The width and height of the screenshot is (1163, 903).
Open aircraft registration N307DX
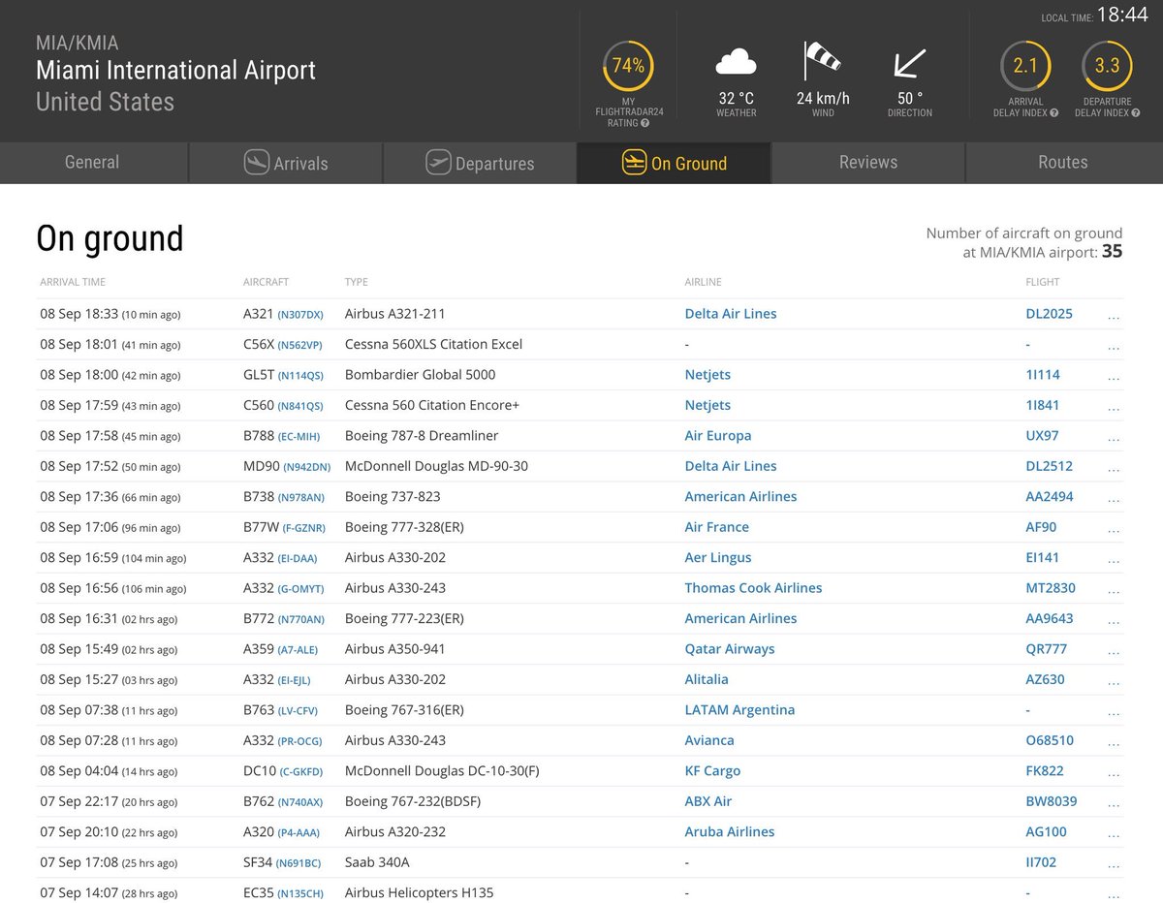[300, 315]
